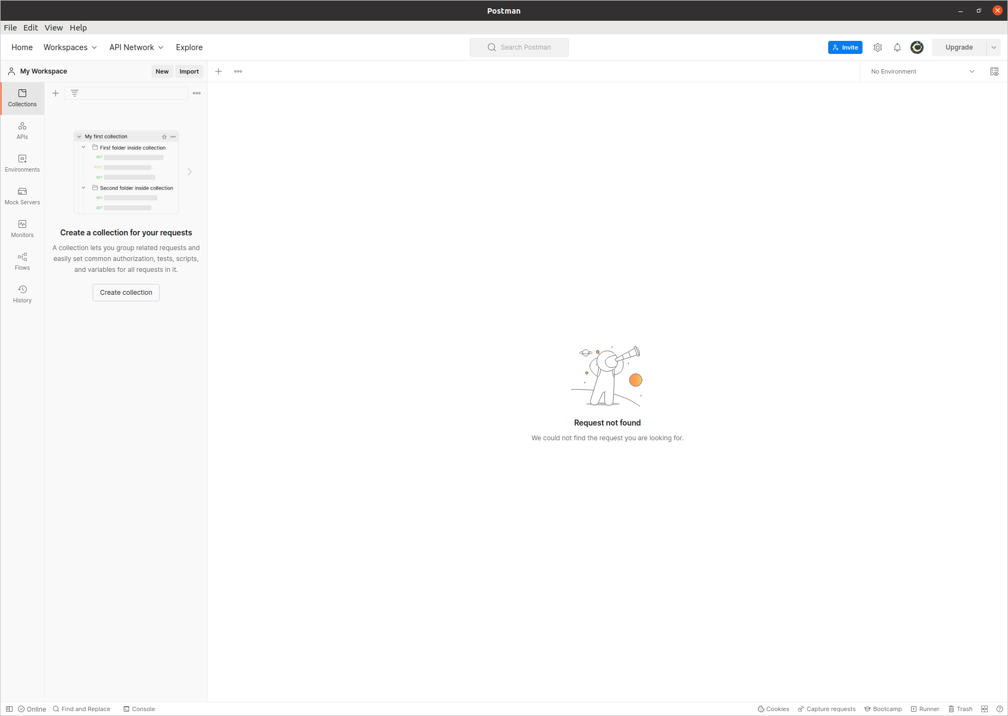Switch to the Explore tab

[189, 47]
